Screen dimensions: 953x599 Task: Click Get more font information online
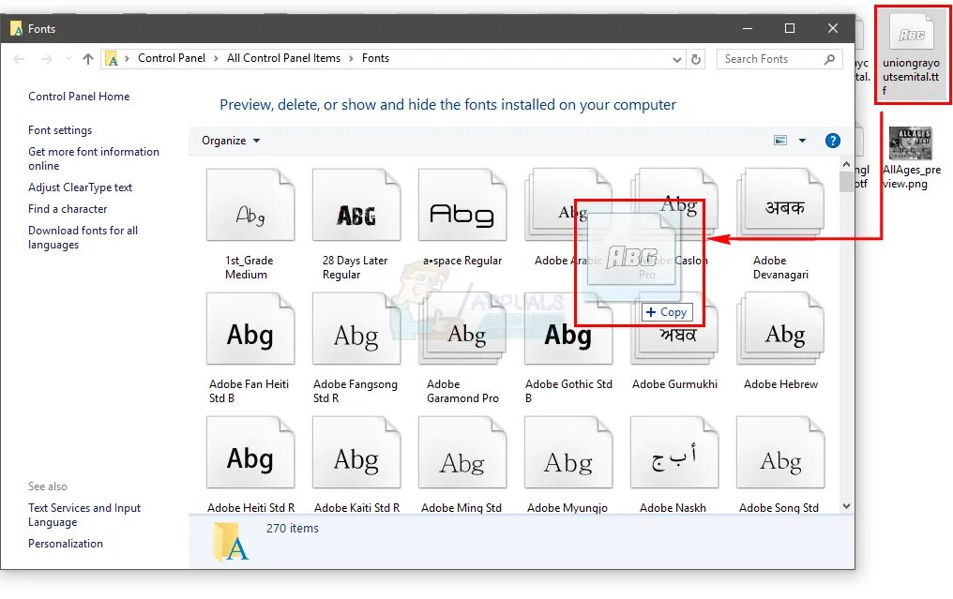94,158
